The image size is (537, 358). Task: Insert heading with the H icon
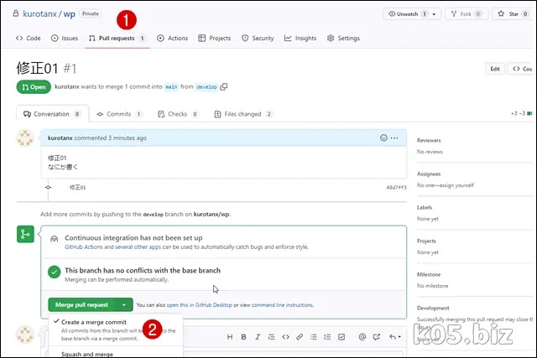[x=230, y=337]
